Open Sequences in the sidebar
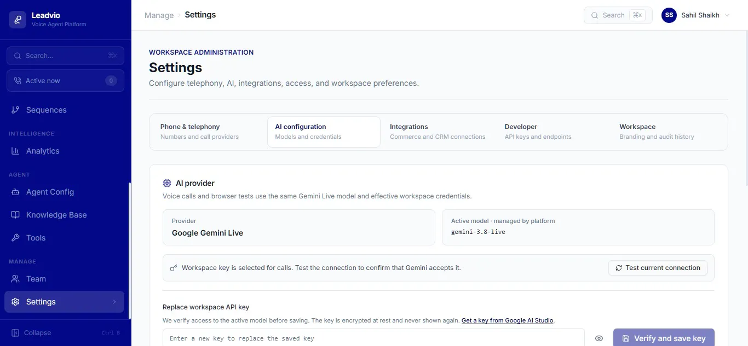 point(64,110)
